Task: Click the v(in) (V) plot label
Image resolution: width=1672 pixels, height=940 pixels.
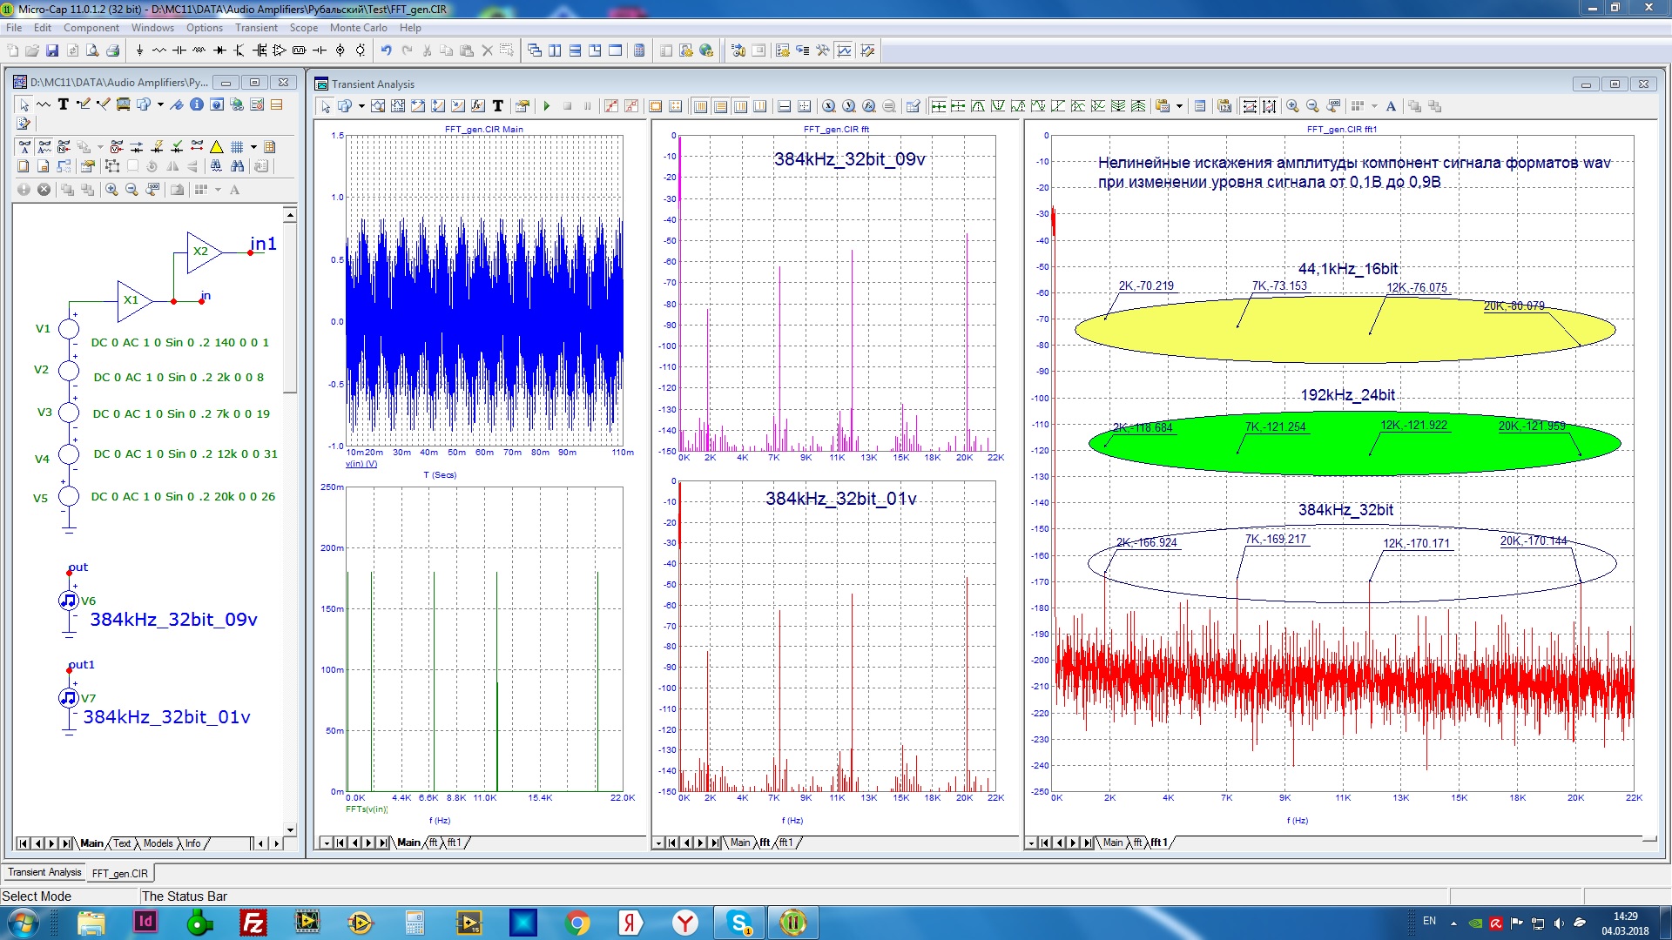Action: tap(361, 464)
